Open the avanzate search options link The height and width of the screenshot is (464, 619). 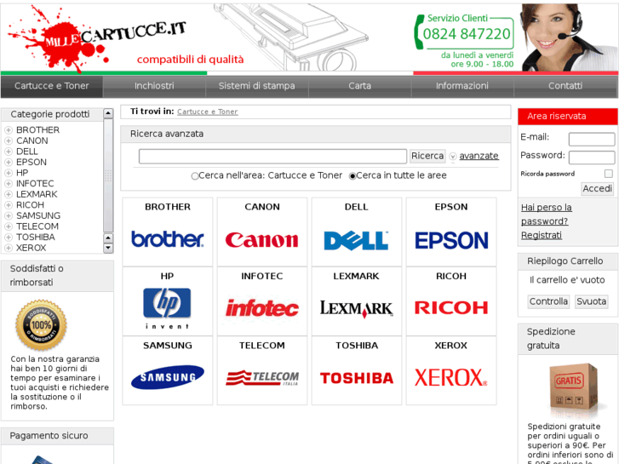(479, 156)
